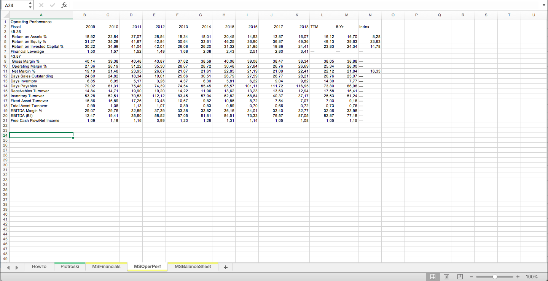This screenshot has width=548, height=281.
Task: Click the Name Box showing A24
Action: [14, 5]
